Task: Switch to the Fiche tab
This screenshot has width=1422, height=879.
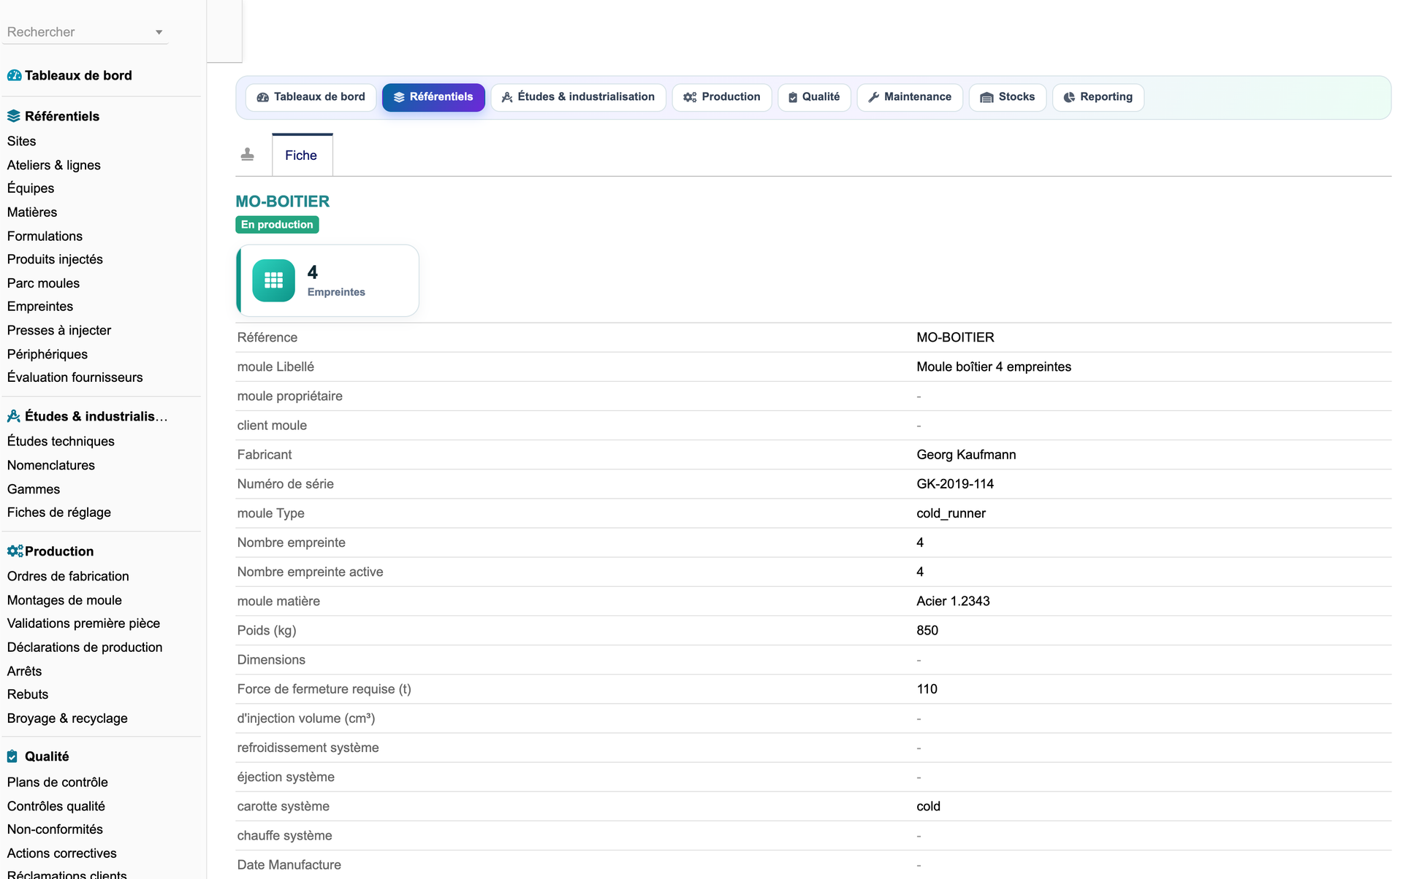Action: [x=302, y=155]
